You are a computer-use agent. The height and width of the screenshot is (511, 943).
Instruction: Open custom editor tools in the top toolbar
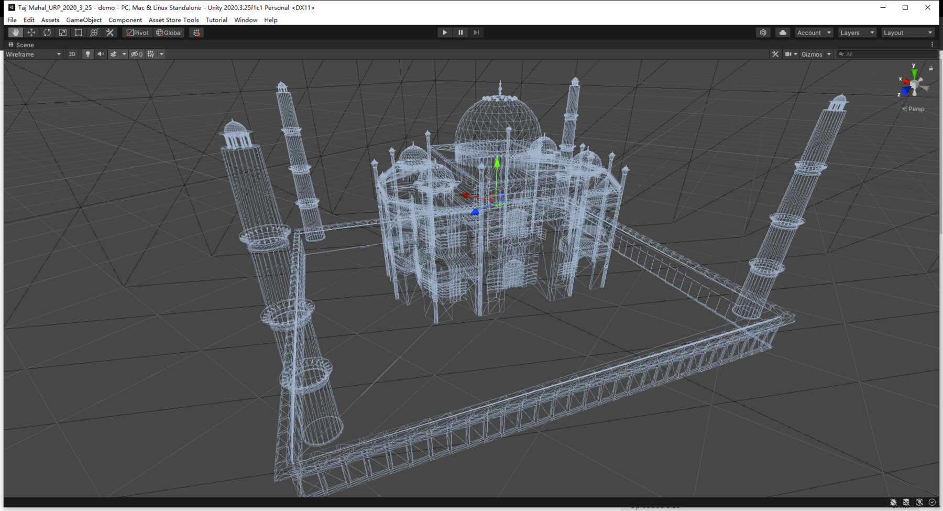tap(109, 32)
